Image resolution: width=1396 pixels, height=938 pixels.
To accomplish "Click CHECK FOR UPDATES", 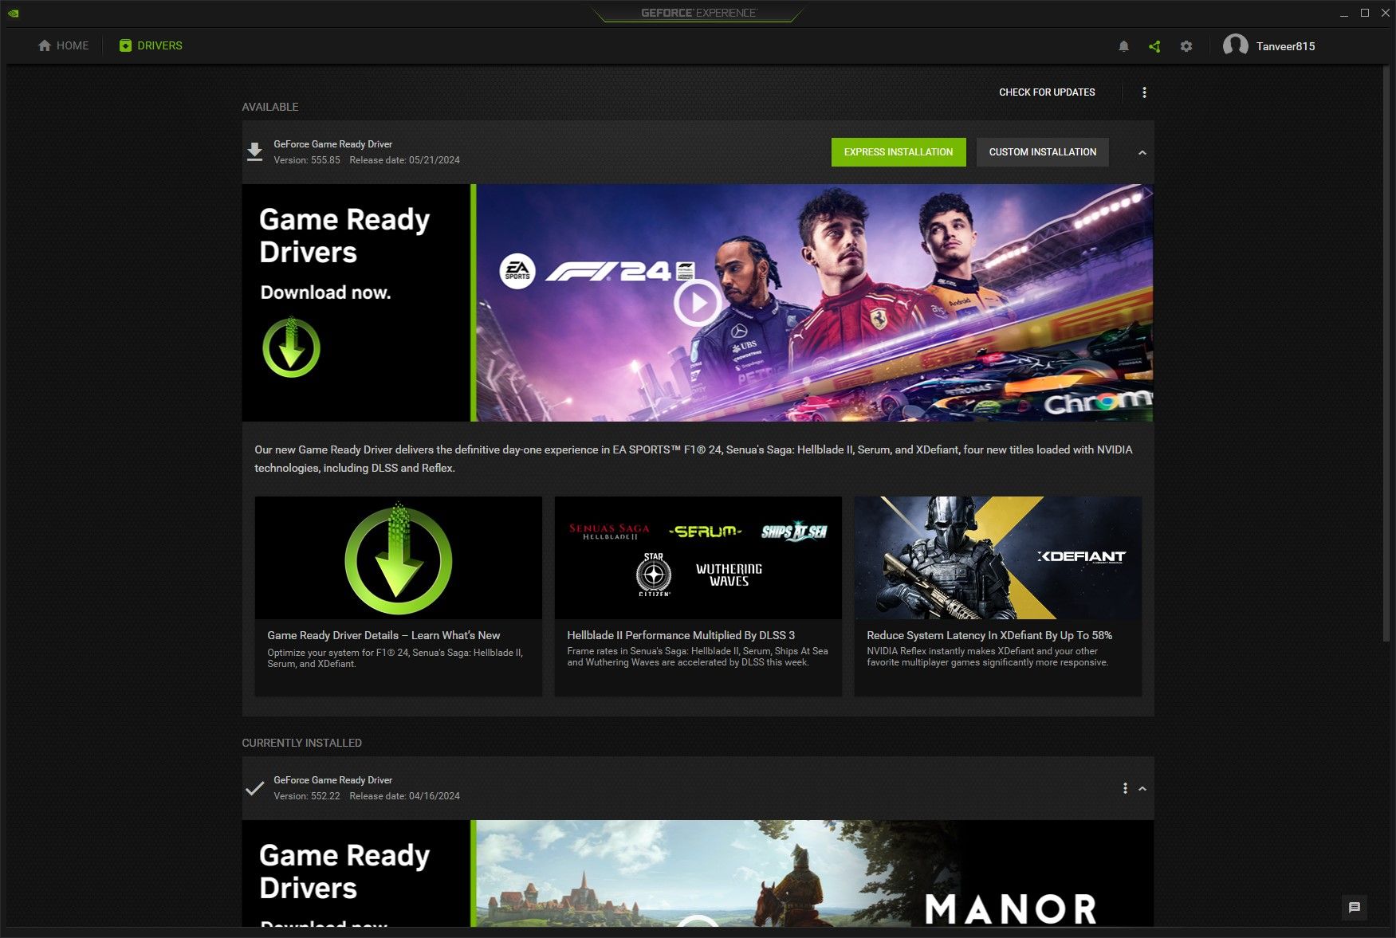I will point(1047,92).
